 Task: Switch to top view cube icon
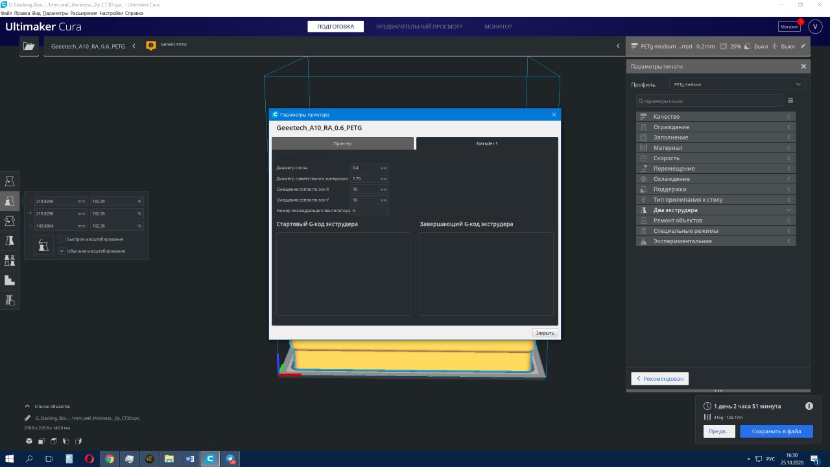click(54, 441)
